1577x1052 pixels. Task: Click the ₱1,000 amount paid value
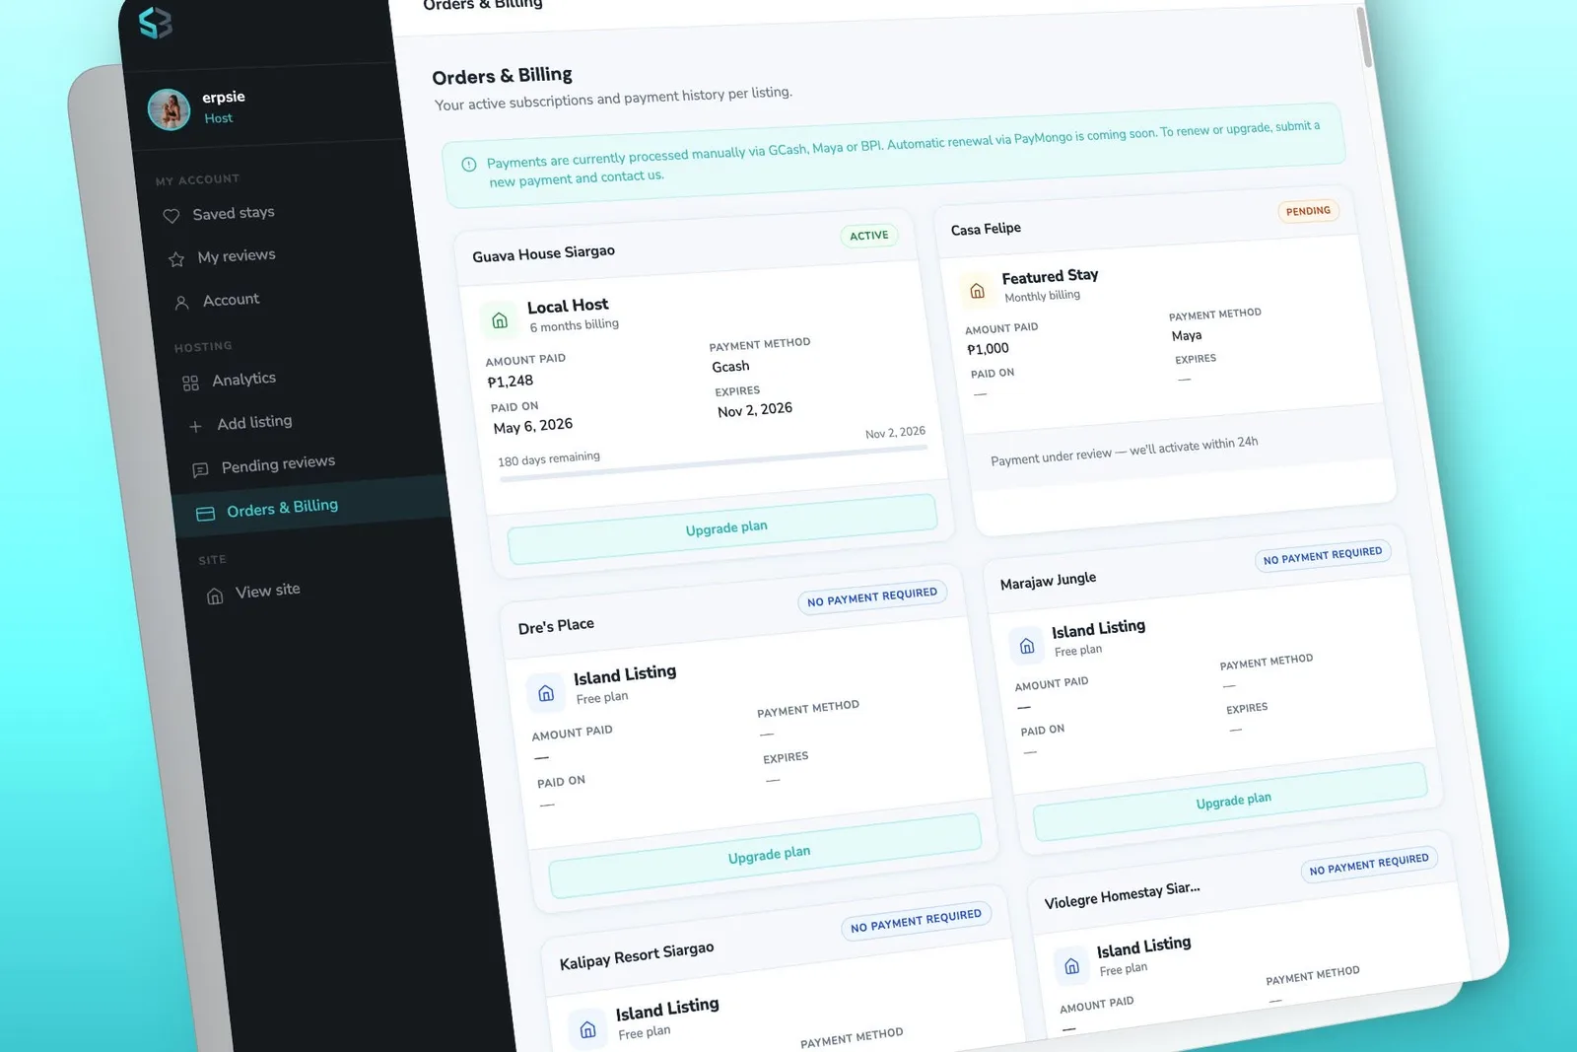click(988, 349)
